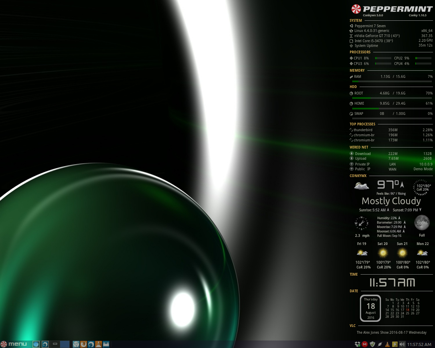Click the Alex Jones Show VLC title
The height and width of the screenshot is (348, 435).
tap(391, 333)
